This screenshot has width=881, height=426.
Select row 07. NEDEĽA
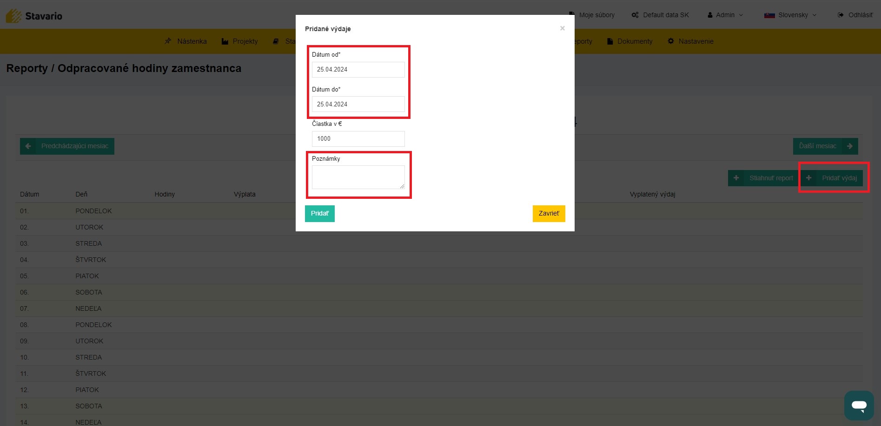click(x=439, y=308)
